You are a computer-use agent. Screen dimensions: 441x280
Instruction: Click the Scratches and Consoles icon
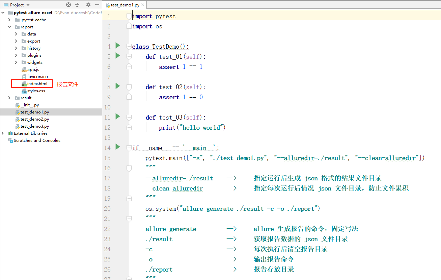point(10,141)
